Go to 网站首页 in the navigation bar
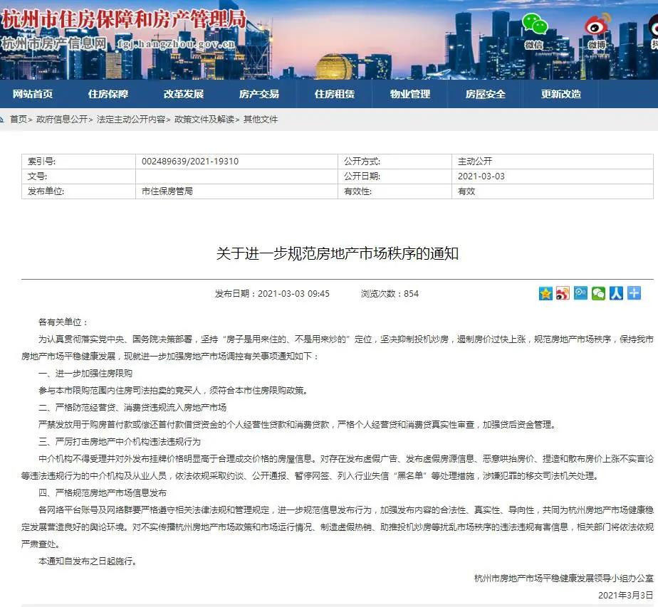 [x=33, y=94]
